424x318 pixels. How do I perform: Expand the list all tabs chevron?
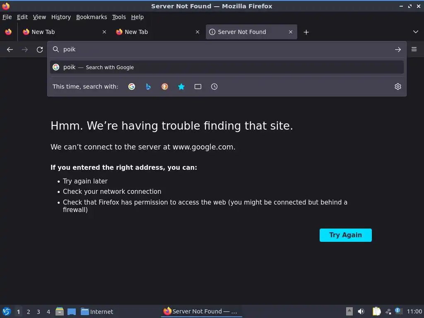416,32
